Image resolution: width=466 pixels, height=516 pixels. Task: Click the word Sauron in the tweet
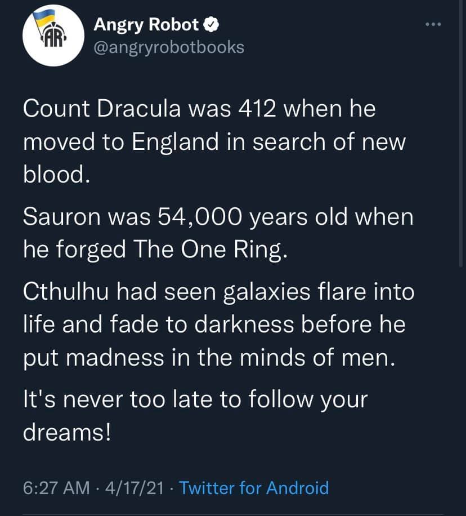58,217
